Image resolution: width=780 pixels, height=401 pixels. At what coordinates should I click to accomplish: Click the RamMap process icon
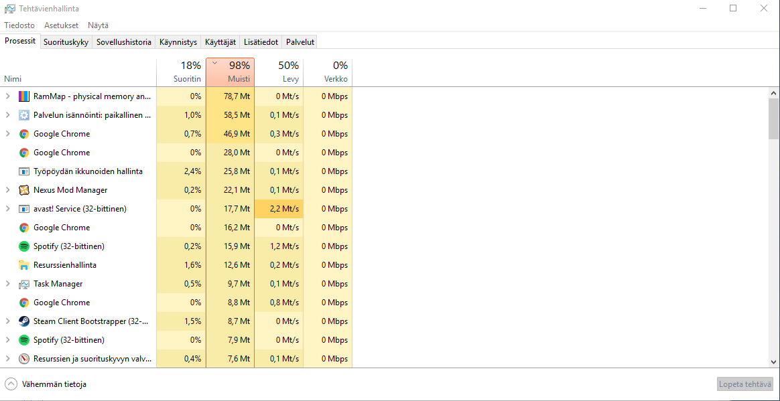pos(24,96)
